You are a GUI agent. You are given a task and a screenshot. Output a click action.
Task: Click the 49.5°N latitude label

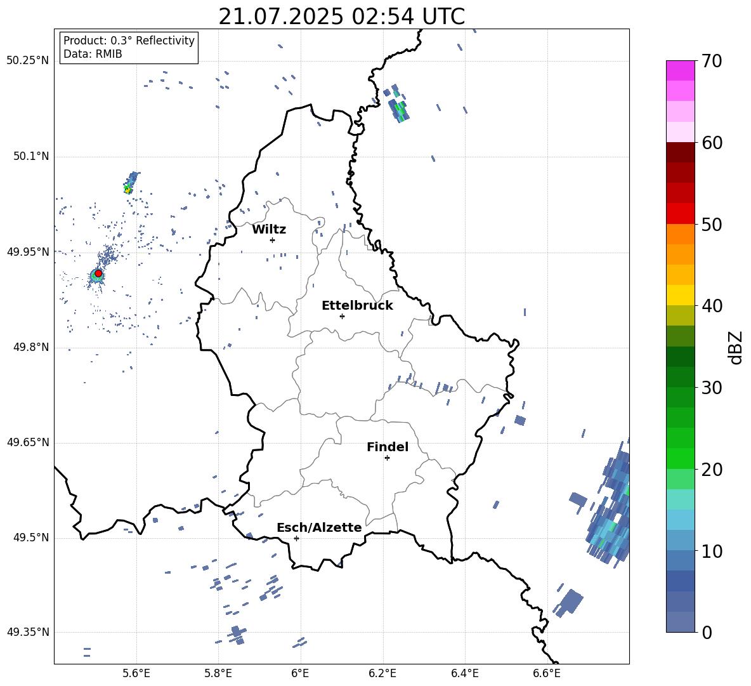[31, 538]
